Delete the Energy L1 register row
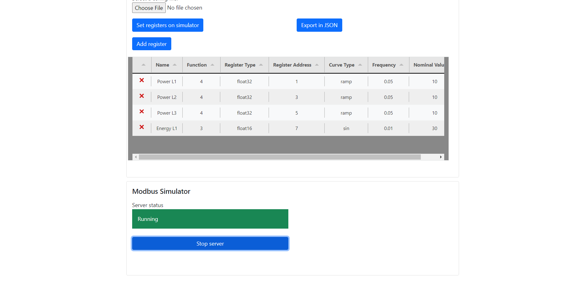The image size is (585, 289). coord(142,127)
